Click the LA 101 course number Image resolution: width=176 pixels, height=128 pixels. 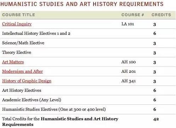tap(128, 24)
